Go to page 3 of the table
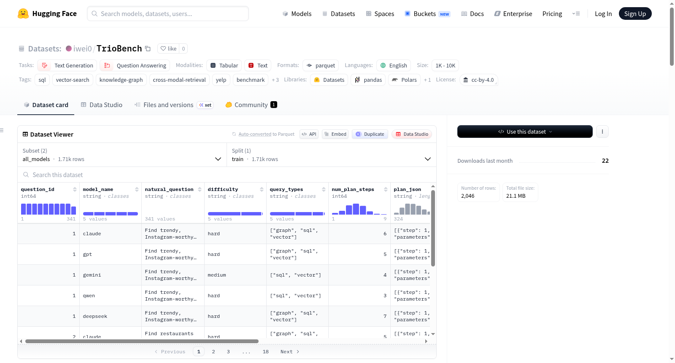 pos(228,352)
